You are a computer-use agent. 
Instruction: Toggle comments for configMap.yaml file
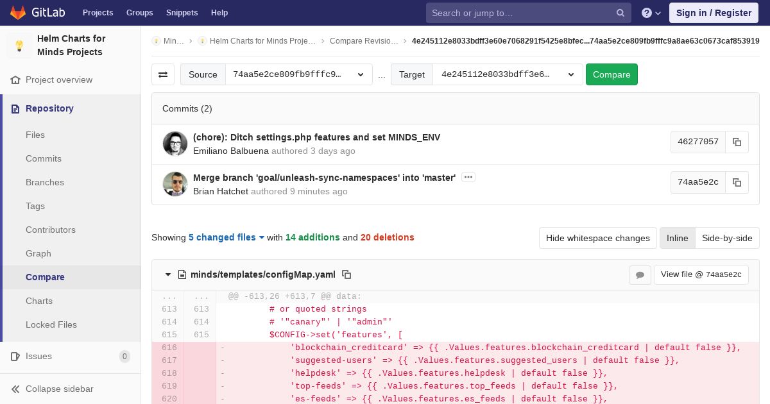click(x=640, y=274)
